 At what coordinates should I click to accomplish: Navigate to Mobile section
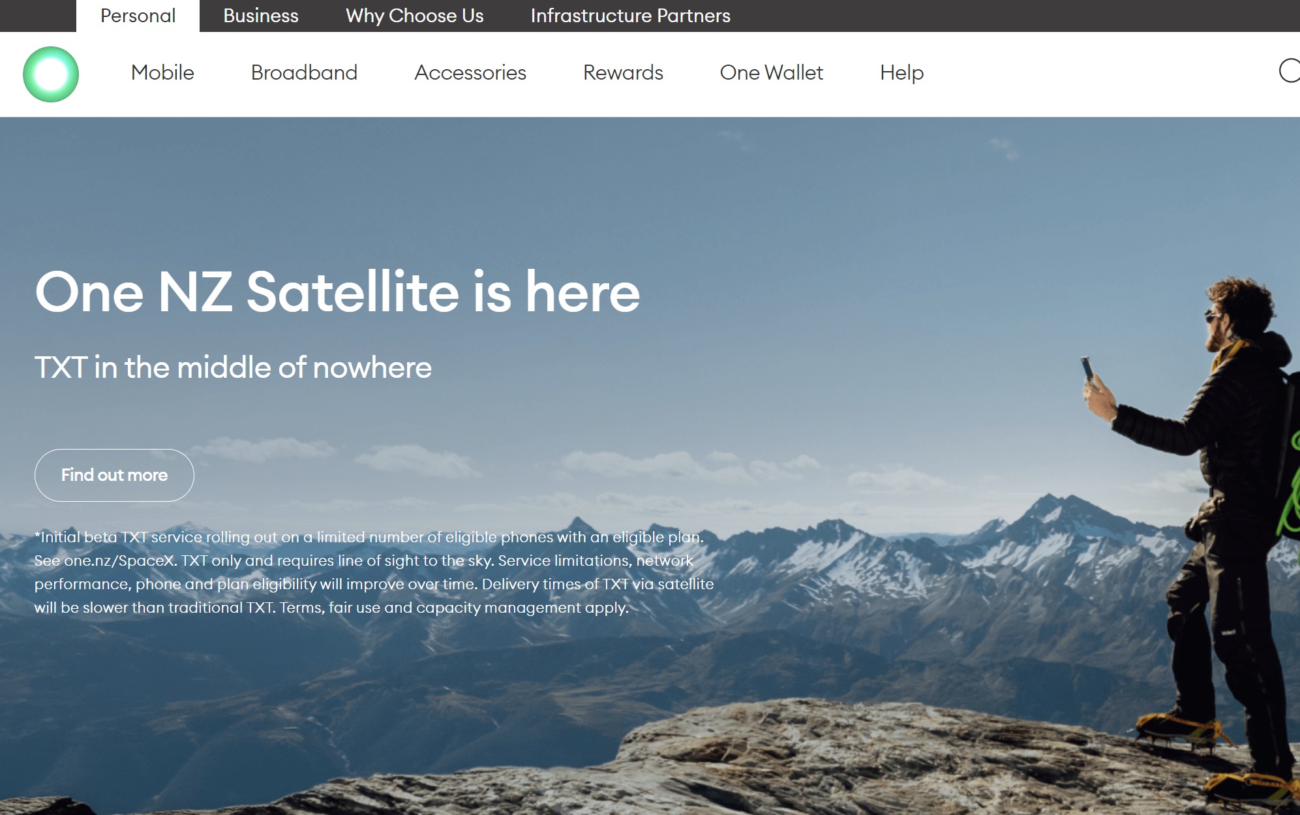click(x=162, y=73)
